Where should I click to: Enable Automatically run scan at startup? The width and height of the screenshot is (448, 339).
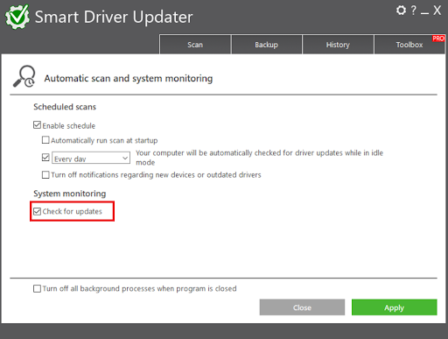point(45,140)
